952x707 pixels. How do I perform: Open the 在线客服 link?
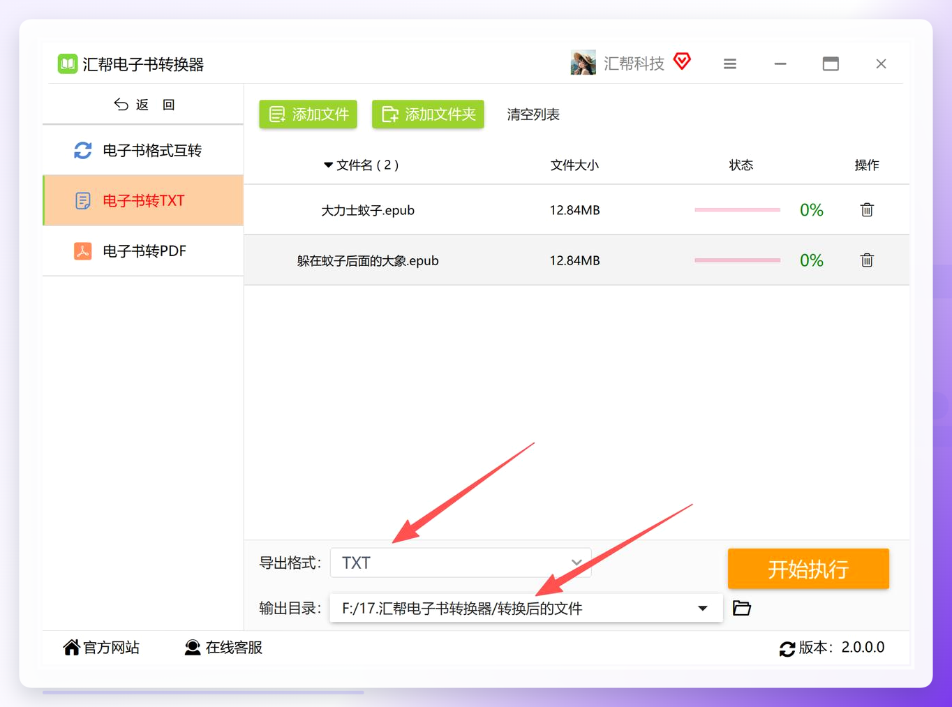coord(223,648)
